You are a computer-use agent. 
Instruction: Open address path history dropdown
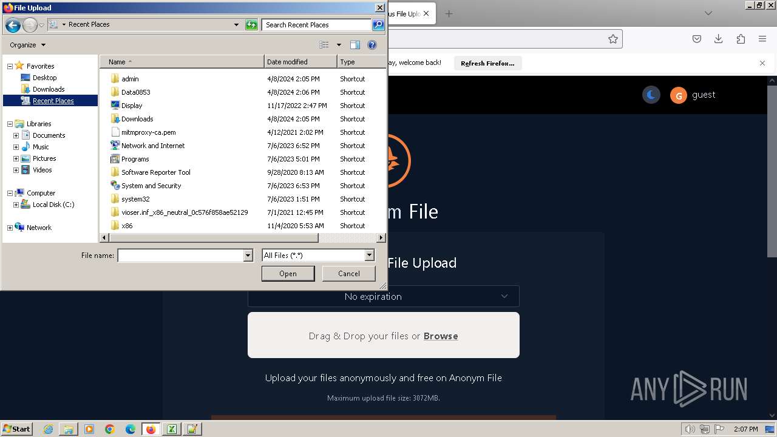236,25
